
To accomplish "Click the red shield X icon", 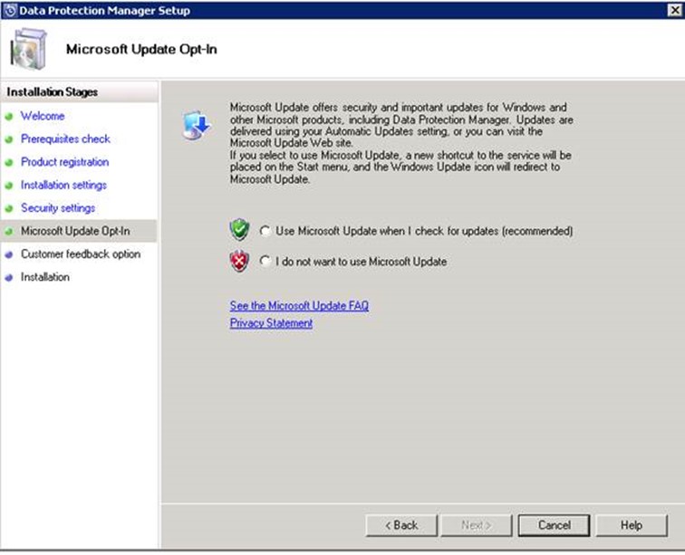I will (x=240, y=262).
